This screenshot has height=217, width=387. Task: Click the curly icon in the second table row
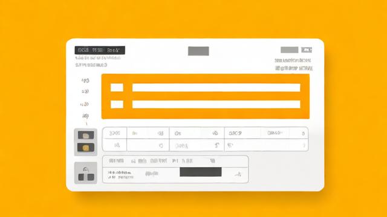point(217,145)
